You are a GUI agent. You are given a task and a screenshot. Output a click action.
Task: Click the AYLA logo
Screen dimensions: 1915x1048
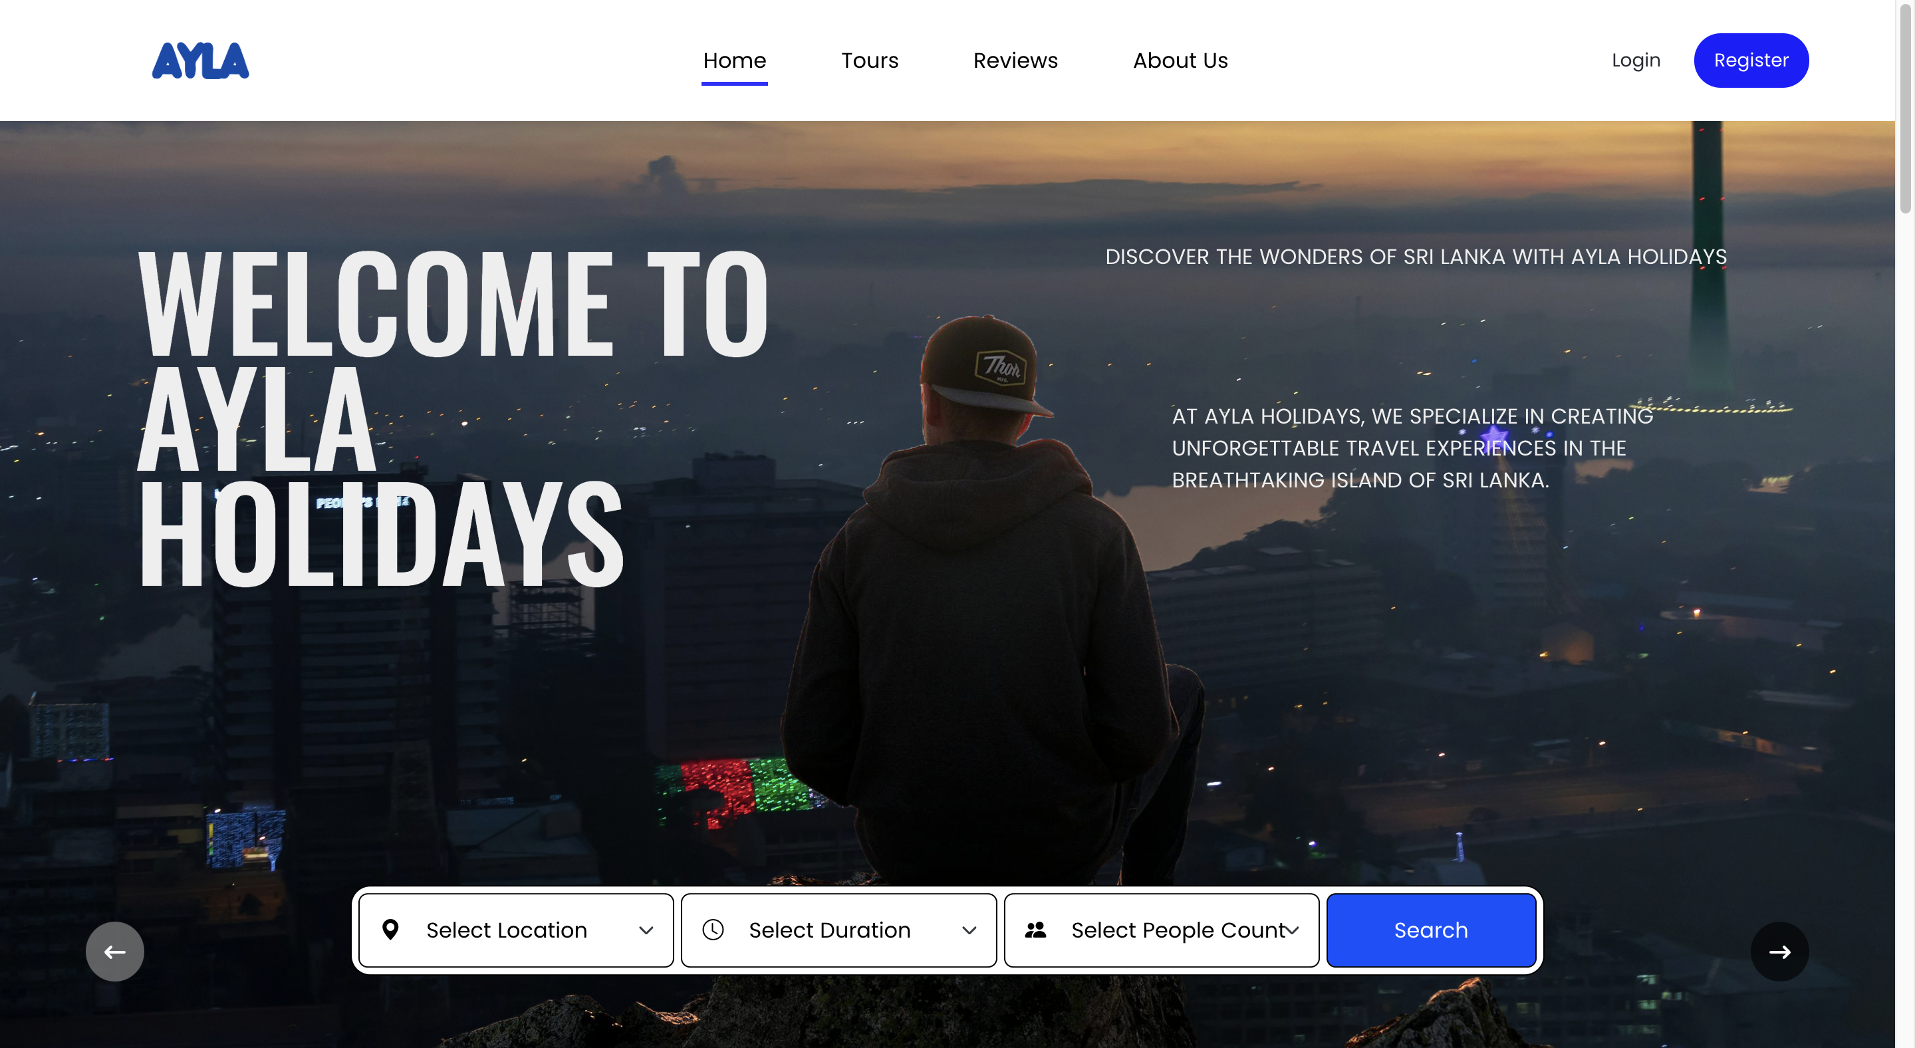pyautogui.click(x=200, y=61)
